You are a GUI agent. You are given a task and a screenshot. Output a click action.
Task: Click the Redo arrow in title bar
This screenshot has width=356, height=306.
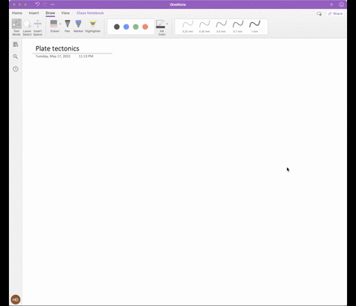click(x=45, y=4)
